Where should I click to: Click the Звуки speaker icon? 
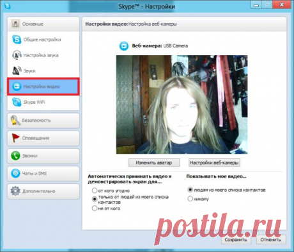coord(17,71)
